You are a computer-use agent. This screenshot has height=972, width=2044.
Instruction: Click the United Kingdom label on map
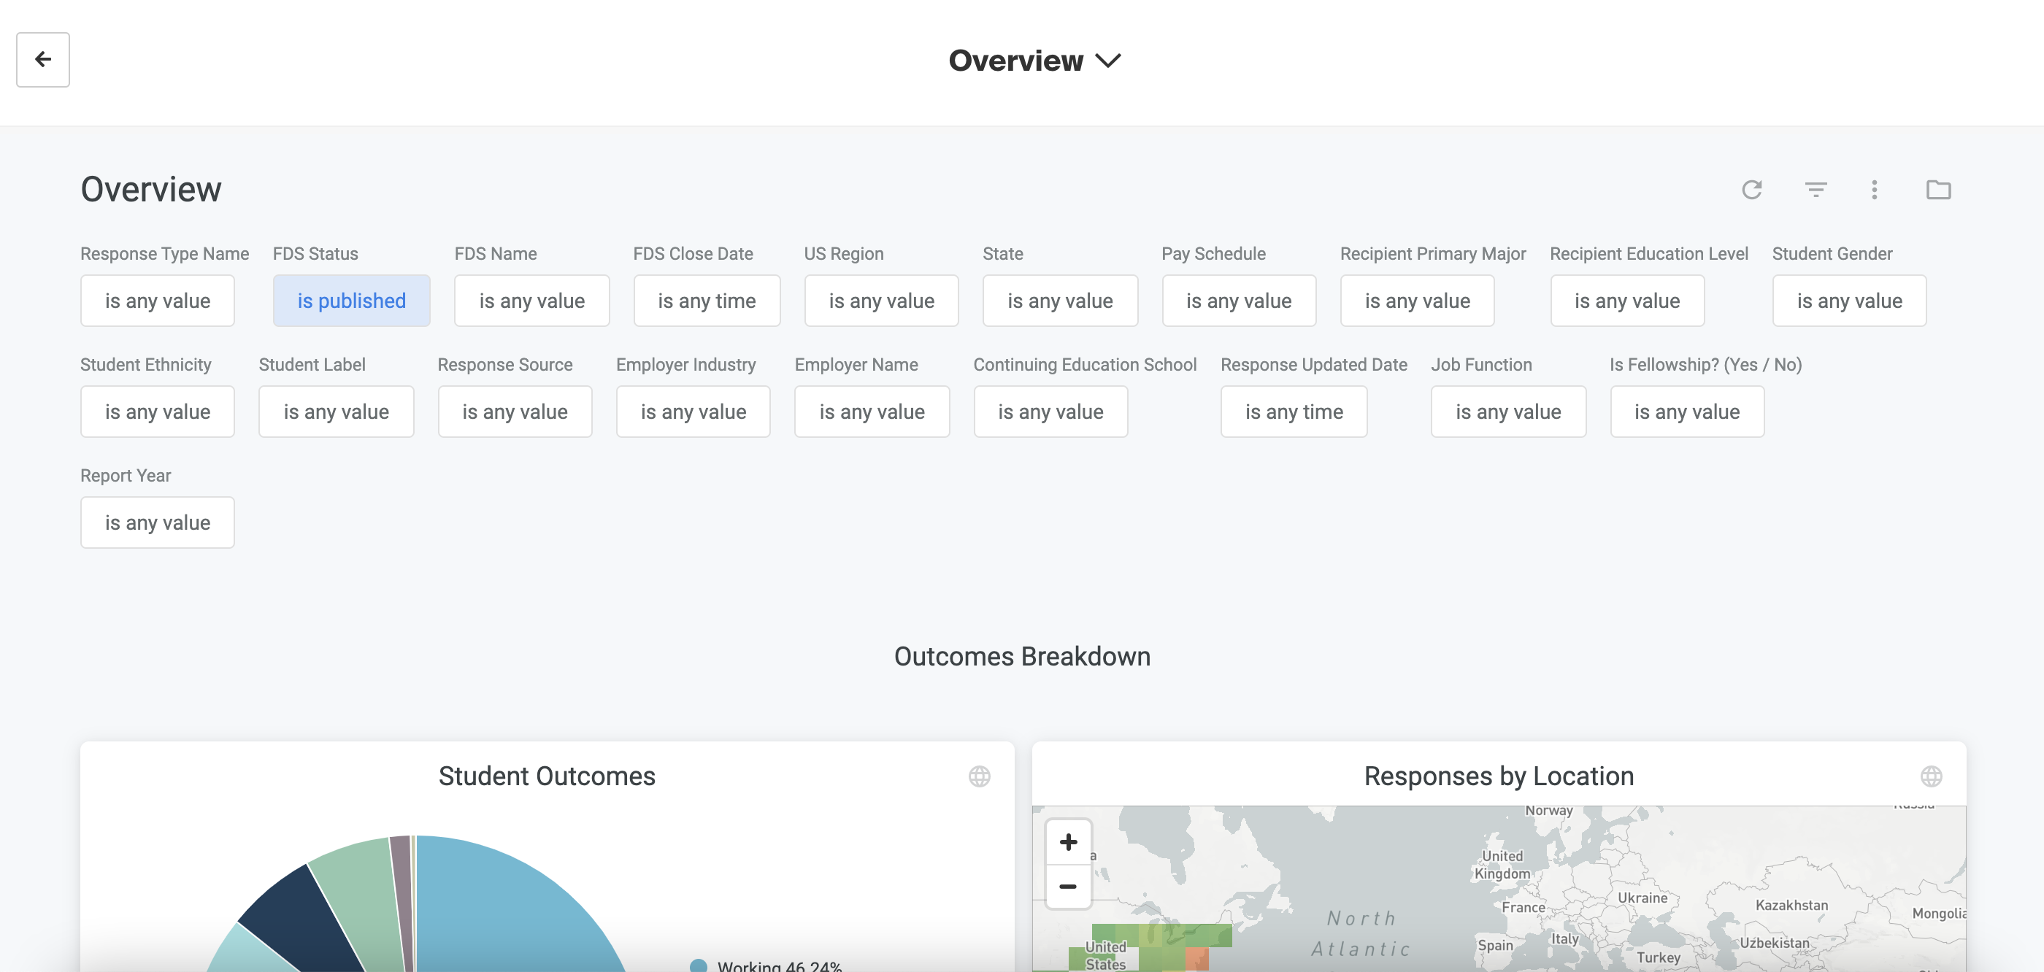1502,865
